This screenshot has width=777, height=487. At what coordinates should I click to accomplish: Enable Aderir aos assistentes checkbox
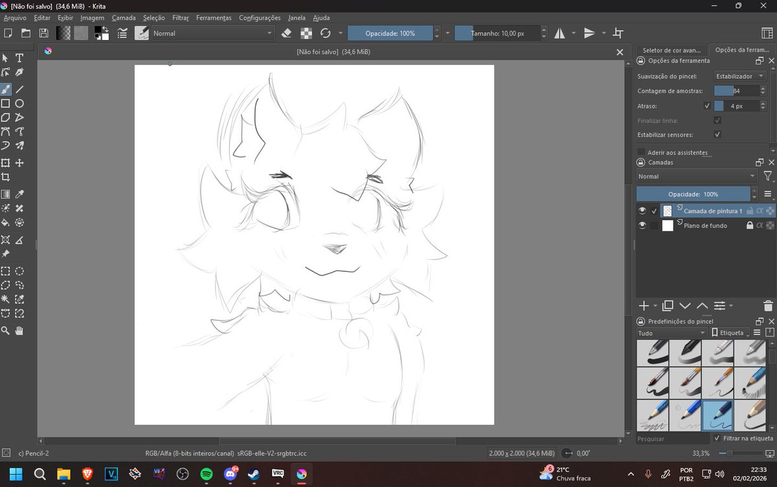click(x=641, y=152)
